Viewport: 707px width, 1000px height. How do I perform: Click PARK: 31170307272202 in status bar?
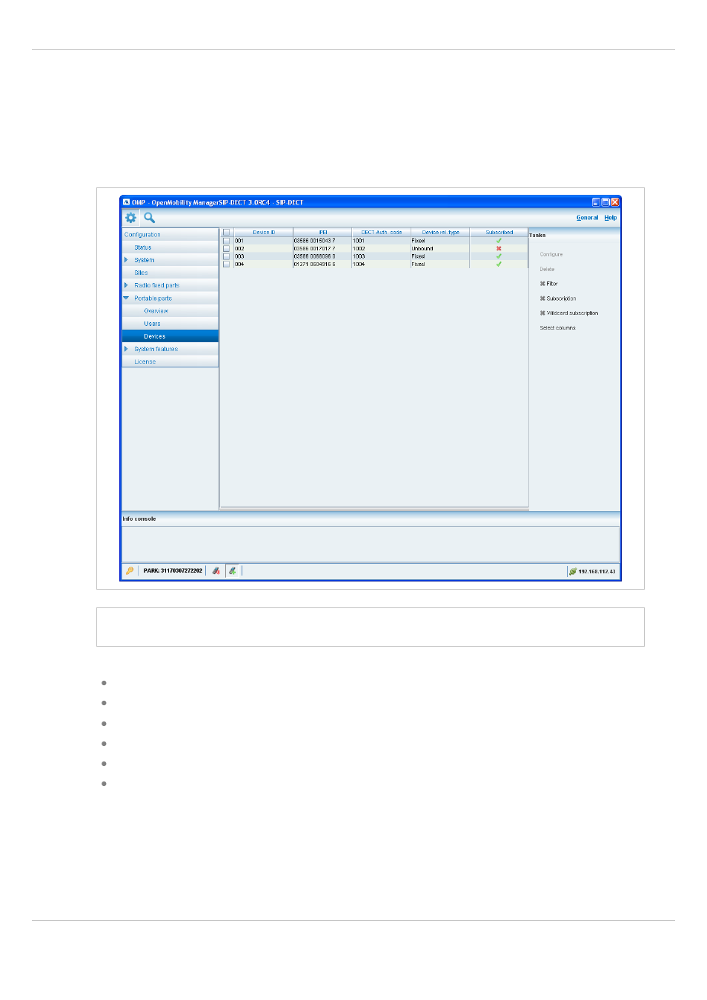click(173, 571)
